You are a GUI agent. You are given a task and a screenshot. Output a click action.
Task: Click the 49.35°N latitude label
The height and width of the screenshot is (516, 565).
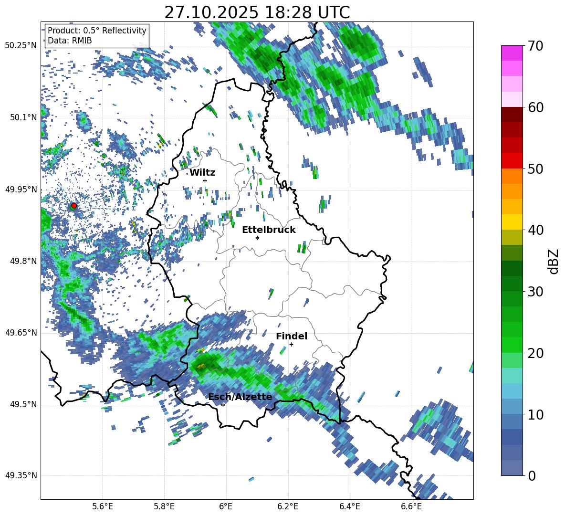tap(21, 475)
